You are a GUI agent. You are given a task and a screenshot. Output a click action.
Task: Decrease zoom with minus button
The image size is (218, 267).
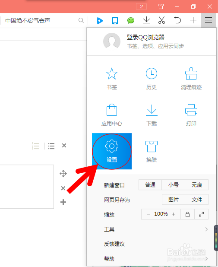(148, 214)
